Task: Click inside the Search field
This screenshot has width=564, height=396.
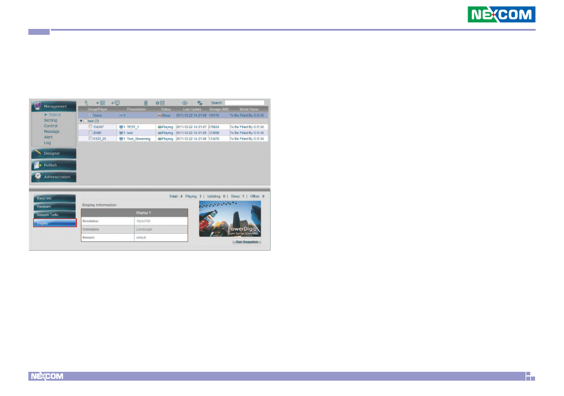Action: tap(245, 103)
